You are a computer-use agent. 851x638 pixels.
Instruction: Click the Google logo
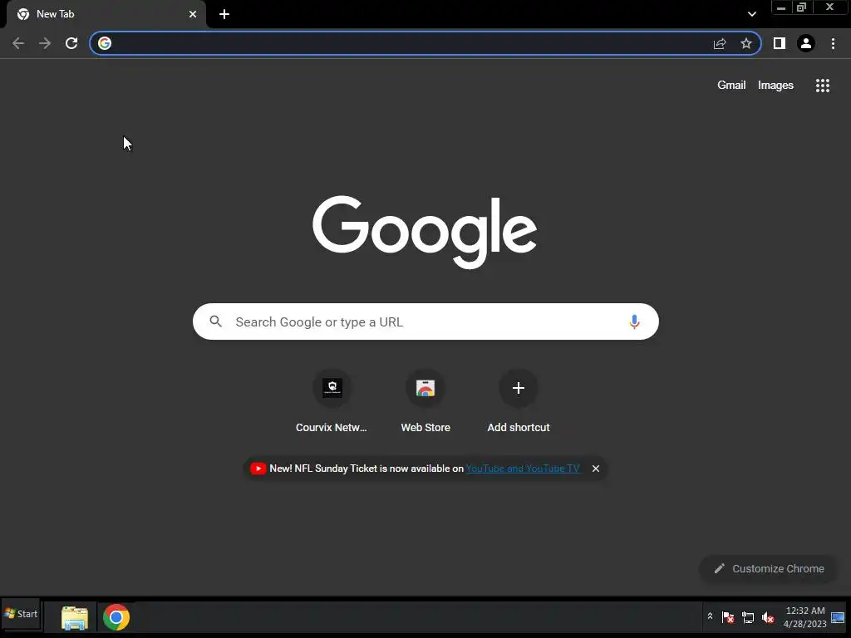(x=425, y=232)
